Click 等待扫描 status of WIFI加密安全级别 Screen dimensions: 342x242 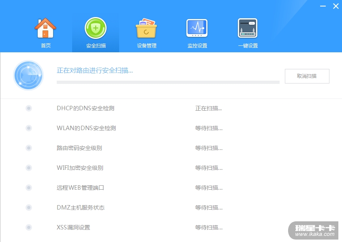tap(209, 168)
